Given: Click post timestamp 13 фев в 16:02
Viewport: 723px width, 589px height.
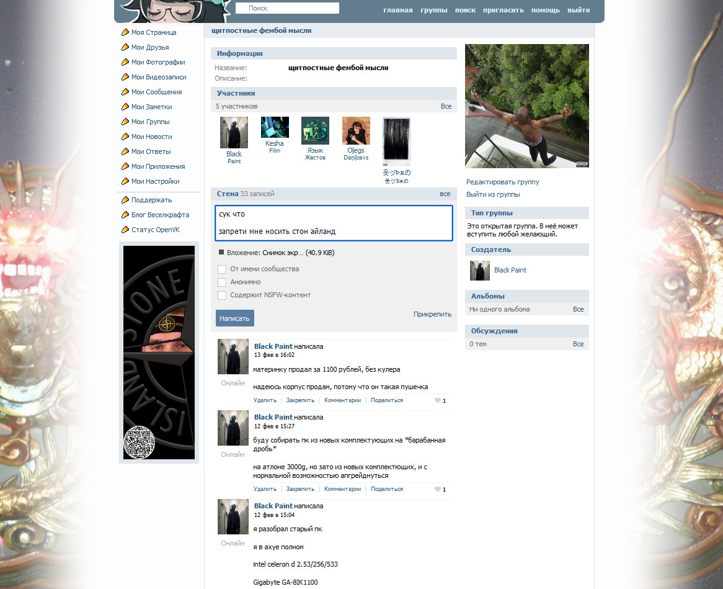Looking at the screenshot, I should pos(274,355).
